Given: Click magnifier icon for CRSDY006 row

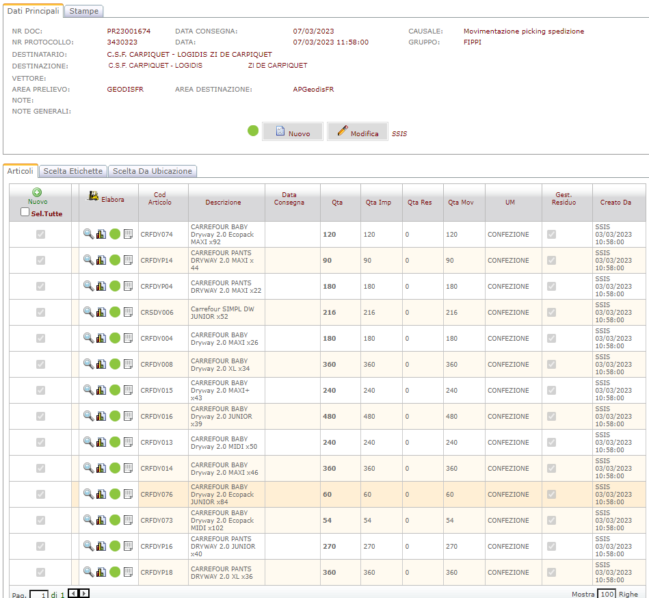Looking at the screenshot, I should pos(88,312).
